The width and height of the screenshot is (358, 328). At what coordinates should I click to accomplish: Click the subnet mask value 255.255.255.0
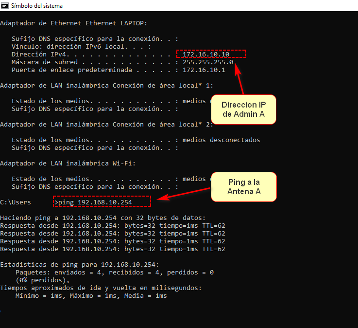click(208, 62)
